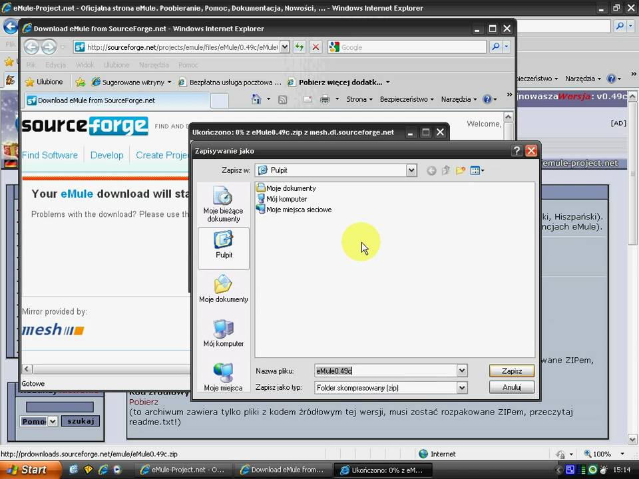
Task: Click SourceForge address bar URL
Action: tap(182, 47)
